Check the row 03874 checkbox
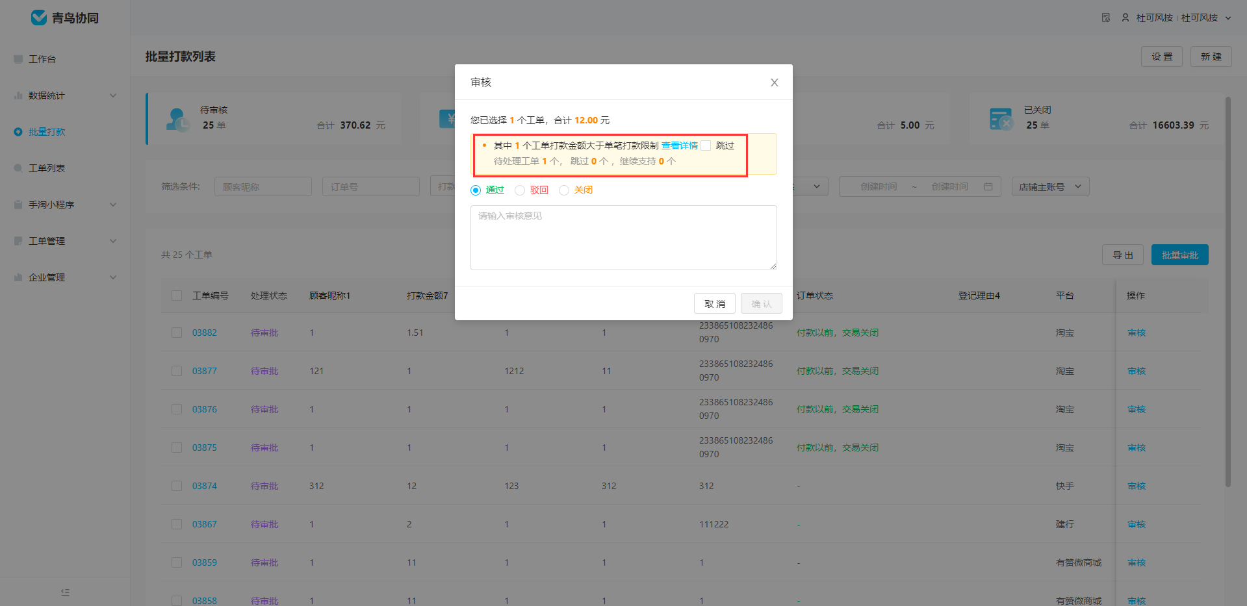The width and height of the screenshot is (1247, 606). [177, 486]
